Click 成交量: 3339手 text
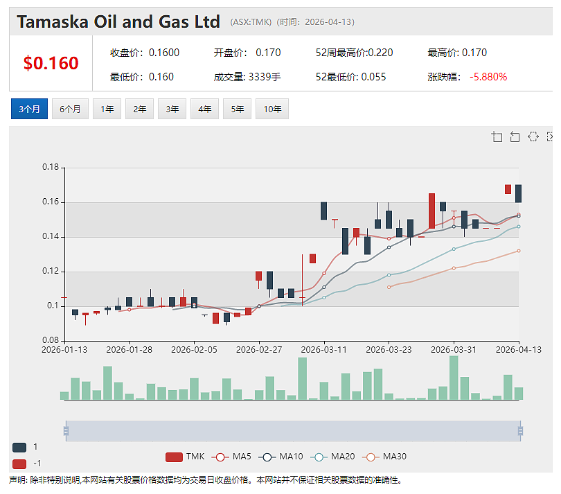Viewport: 561px width, 494px height. point(247,77)
